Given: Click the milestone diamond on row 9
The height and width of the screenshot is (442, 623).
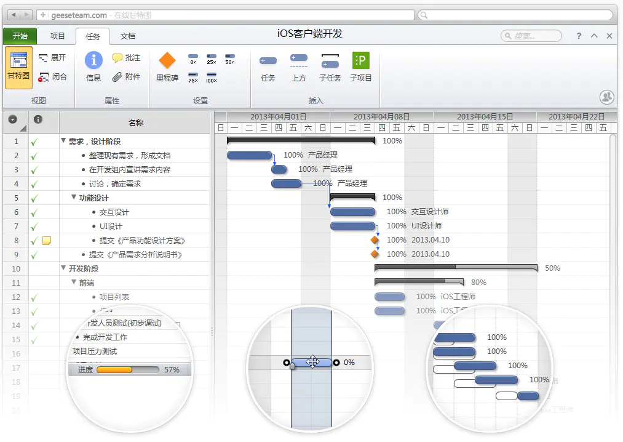Looking at the screenshot, I should click(375, 254).
